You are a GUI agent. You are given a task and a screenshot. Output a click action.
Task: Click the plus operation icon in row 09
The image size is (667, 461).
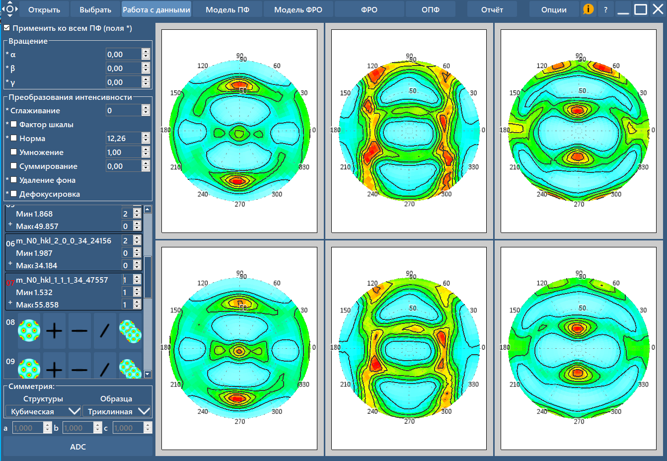54,369
